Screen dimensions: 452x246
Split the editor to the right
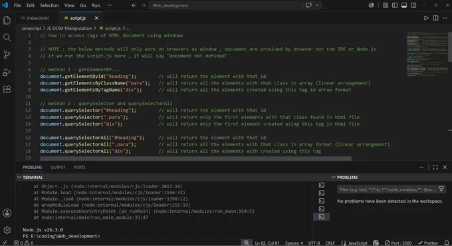click(x=435, y=18)
